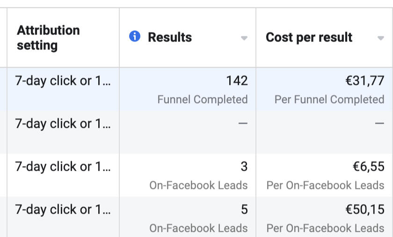Click attribution setting in the 142 results row
The image size is (393, 237).
(x=63, y=81)
